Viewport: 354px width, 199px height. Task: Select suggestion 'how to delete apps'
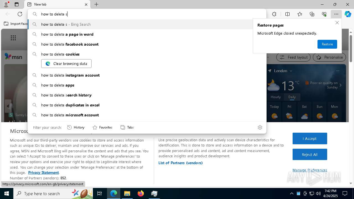click(147, 85)
